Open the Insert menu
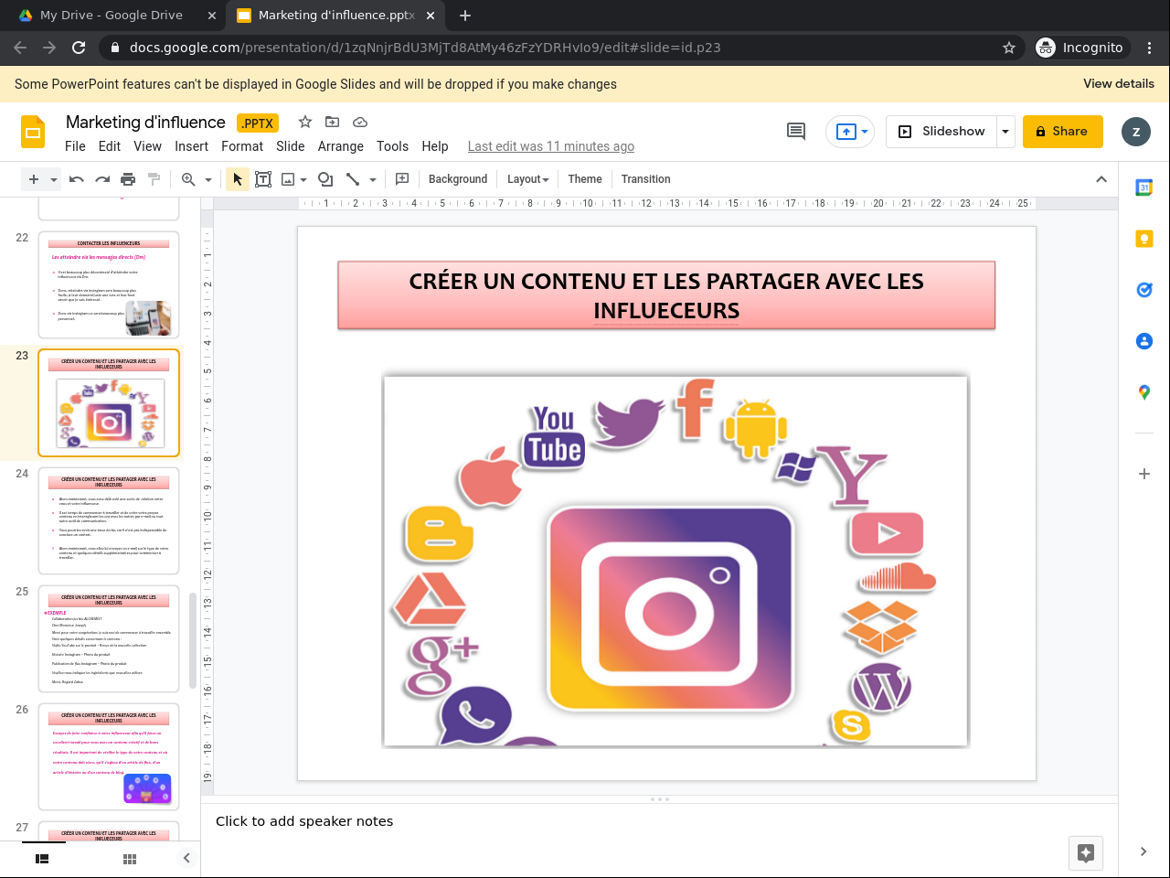The width and height of the screenshot is (1170, 878). pyautogui.click(x=192, y=146)
